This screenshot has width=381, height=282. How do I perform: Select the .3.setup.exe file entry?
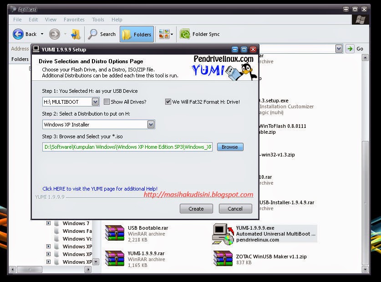pos(274,101)
